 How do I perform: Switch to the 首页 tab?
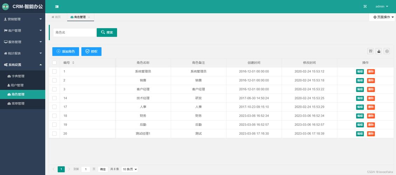tap(56, 17)
